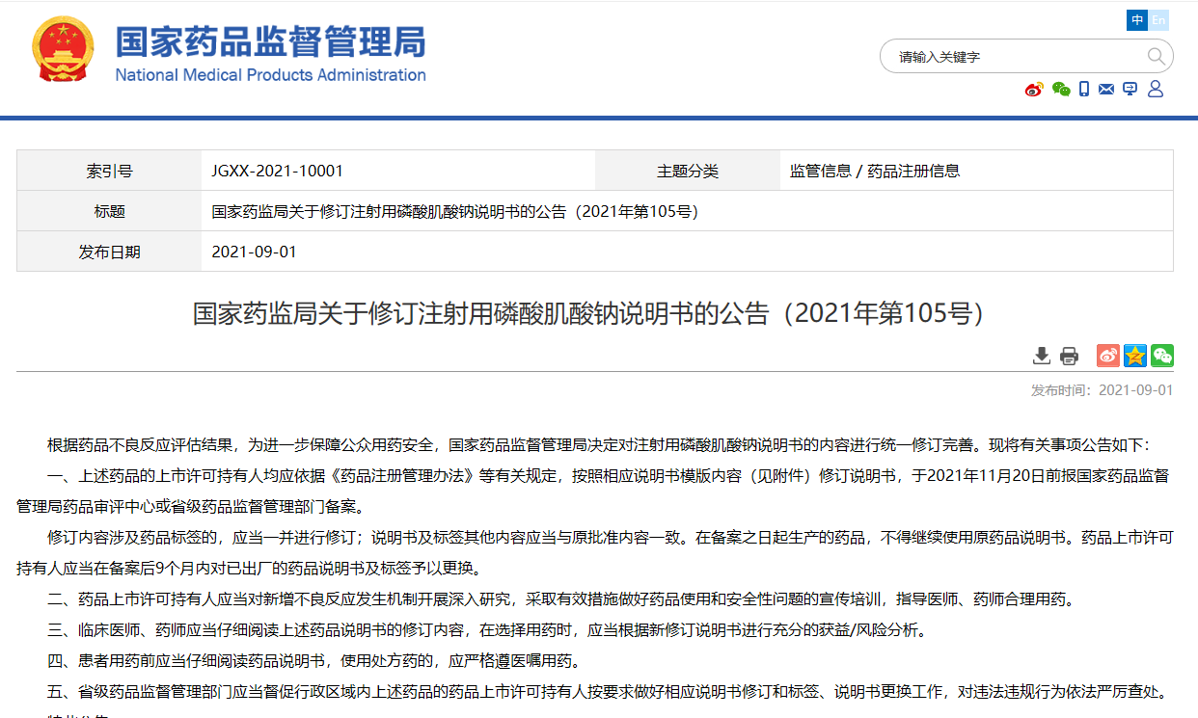The width and height of the screenshot is (1198, 718).
Task: Switch language to English (En)
Action: coord(1158,20)
